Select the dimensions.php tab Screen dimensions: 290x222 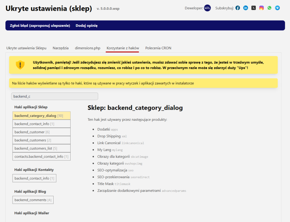88,48
